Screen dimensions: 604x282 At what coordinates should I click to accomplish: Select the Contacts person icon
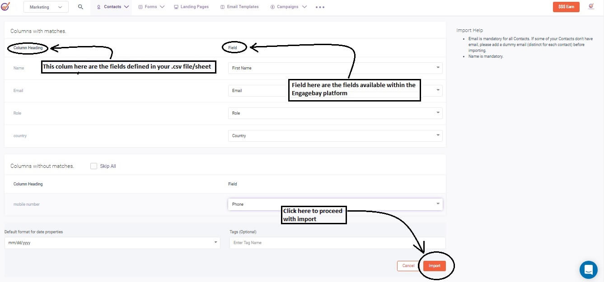(x=98, y=7)
